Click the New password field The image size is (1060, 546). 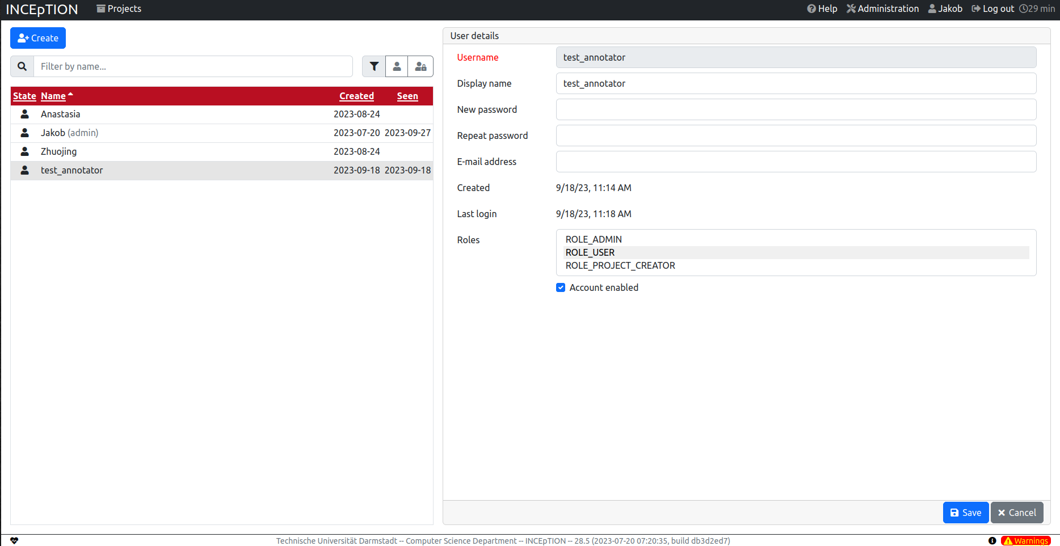[796, 109]
